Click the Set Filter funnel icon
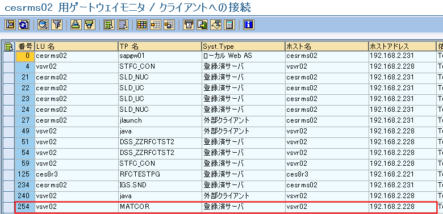This screenshot has height=214, width=443. 56,25
